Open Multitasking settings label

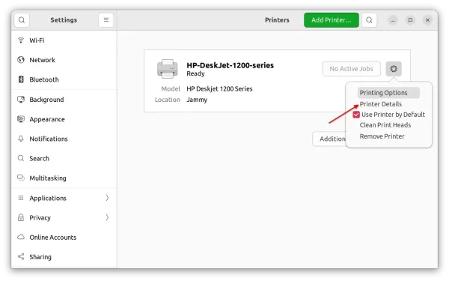[48, 178]
